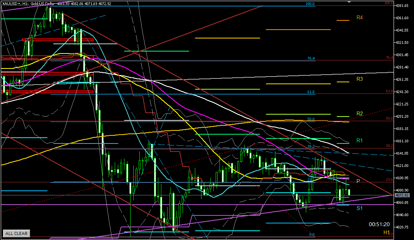Click the 00:51:20 candle countdown timer
The image size is (414, 240).
tap(379, 224)
